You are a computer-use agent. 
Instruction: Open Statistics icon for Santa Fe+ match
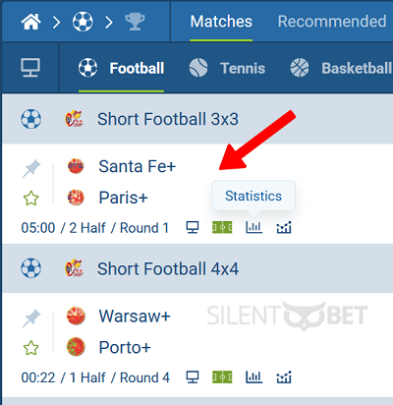click(254, 227)
